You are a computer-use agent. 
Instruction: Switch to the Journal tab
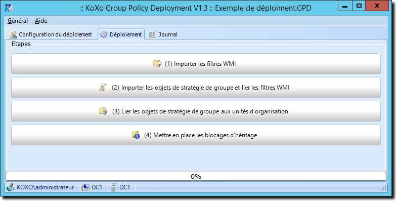tap(163, 34)
